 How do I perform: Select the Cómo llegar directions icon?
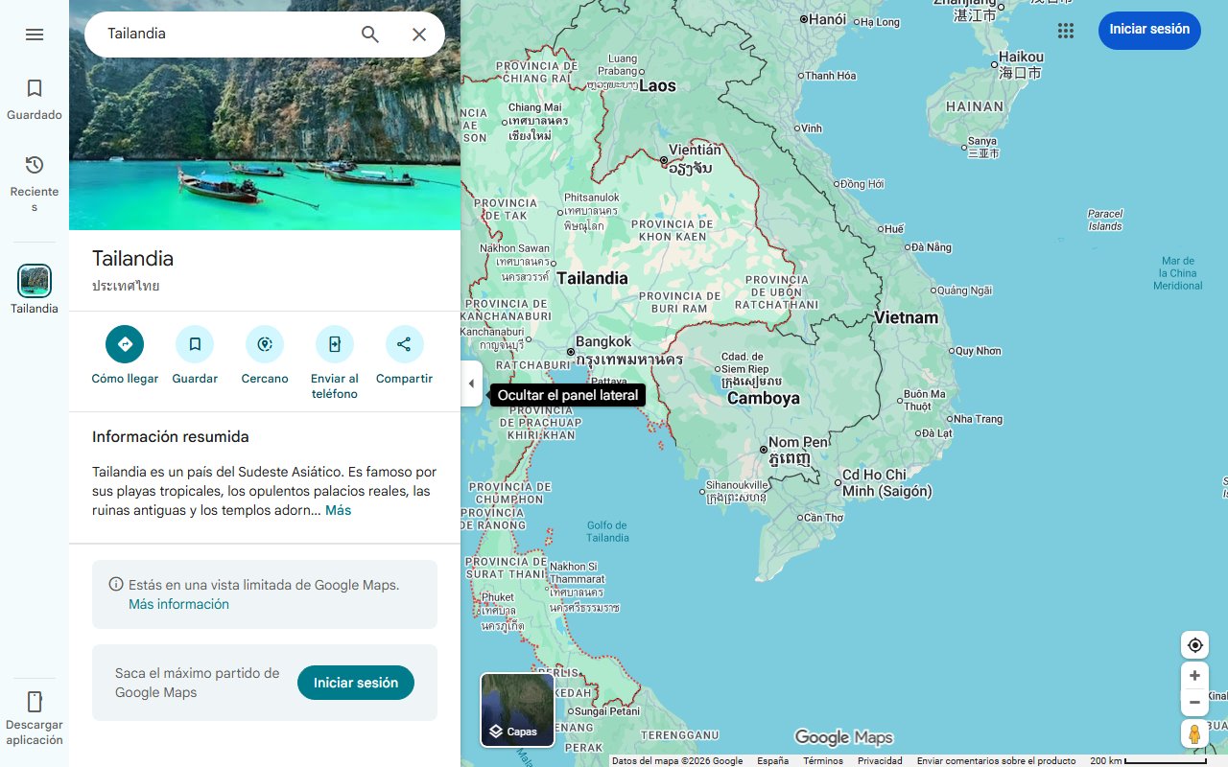[124, 343]
